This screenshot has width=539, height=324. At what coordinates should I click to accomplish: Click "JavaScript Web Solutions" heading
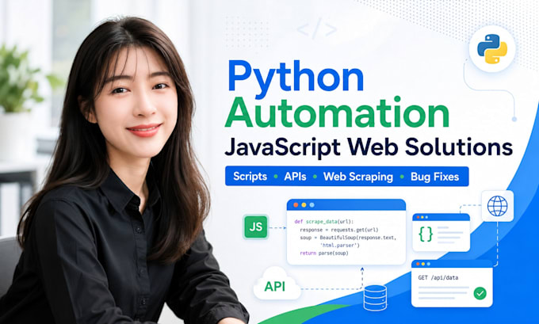pyautogui.click(x=369, y=147)
